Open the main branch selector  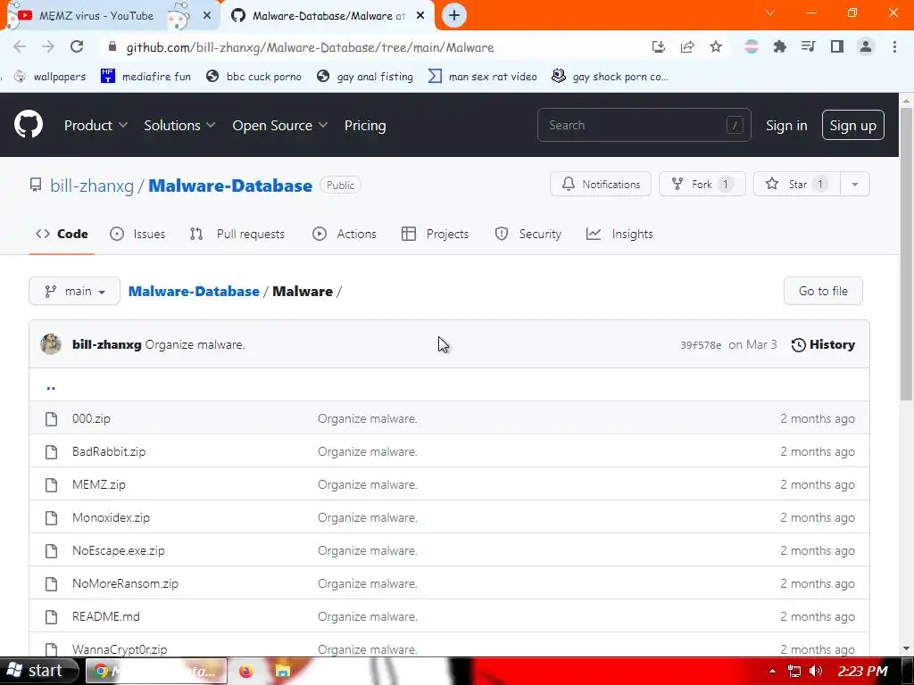[x=75, y=291]
